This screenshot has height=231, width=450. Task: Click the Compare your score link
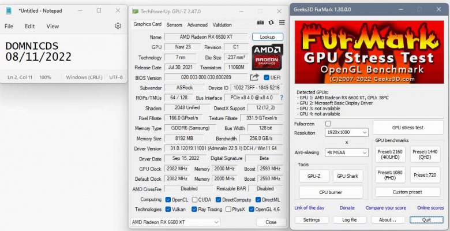point(386,208)
